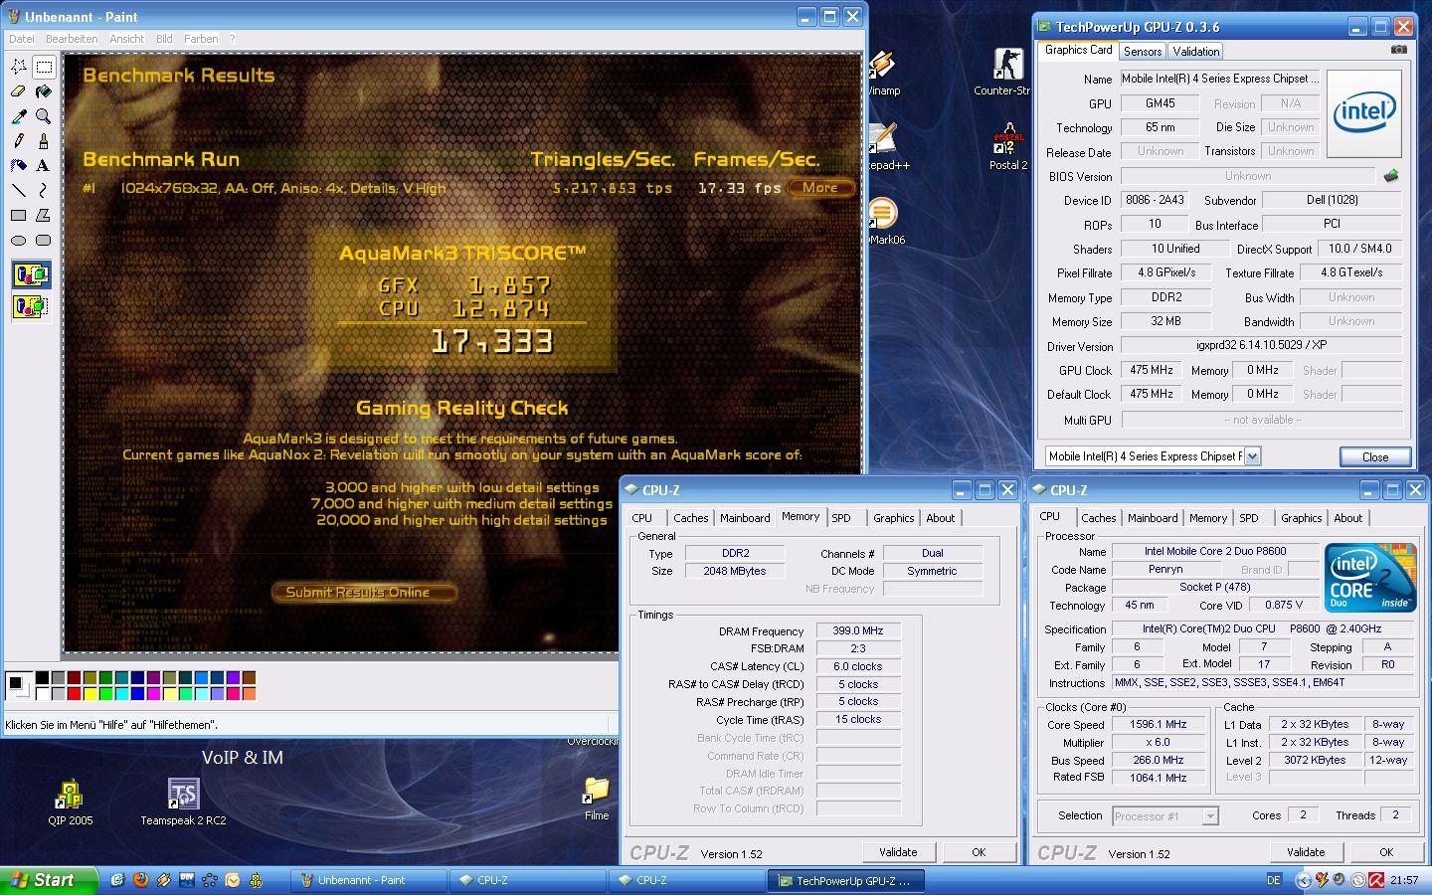Click the Device ID field 8086 - 2A43
The width and height of the screenshot is (1432, 895).
(x=1154, y=200)
